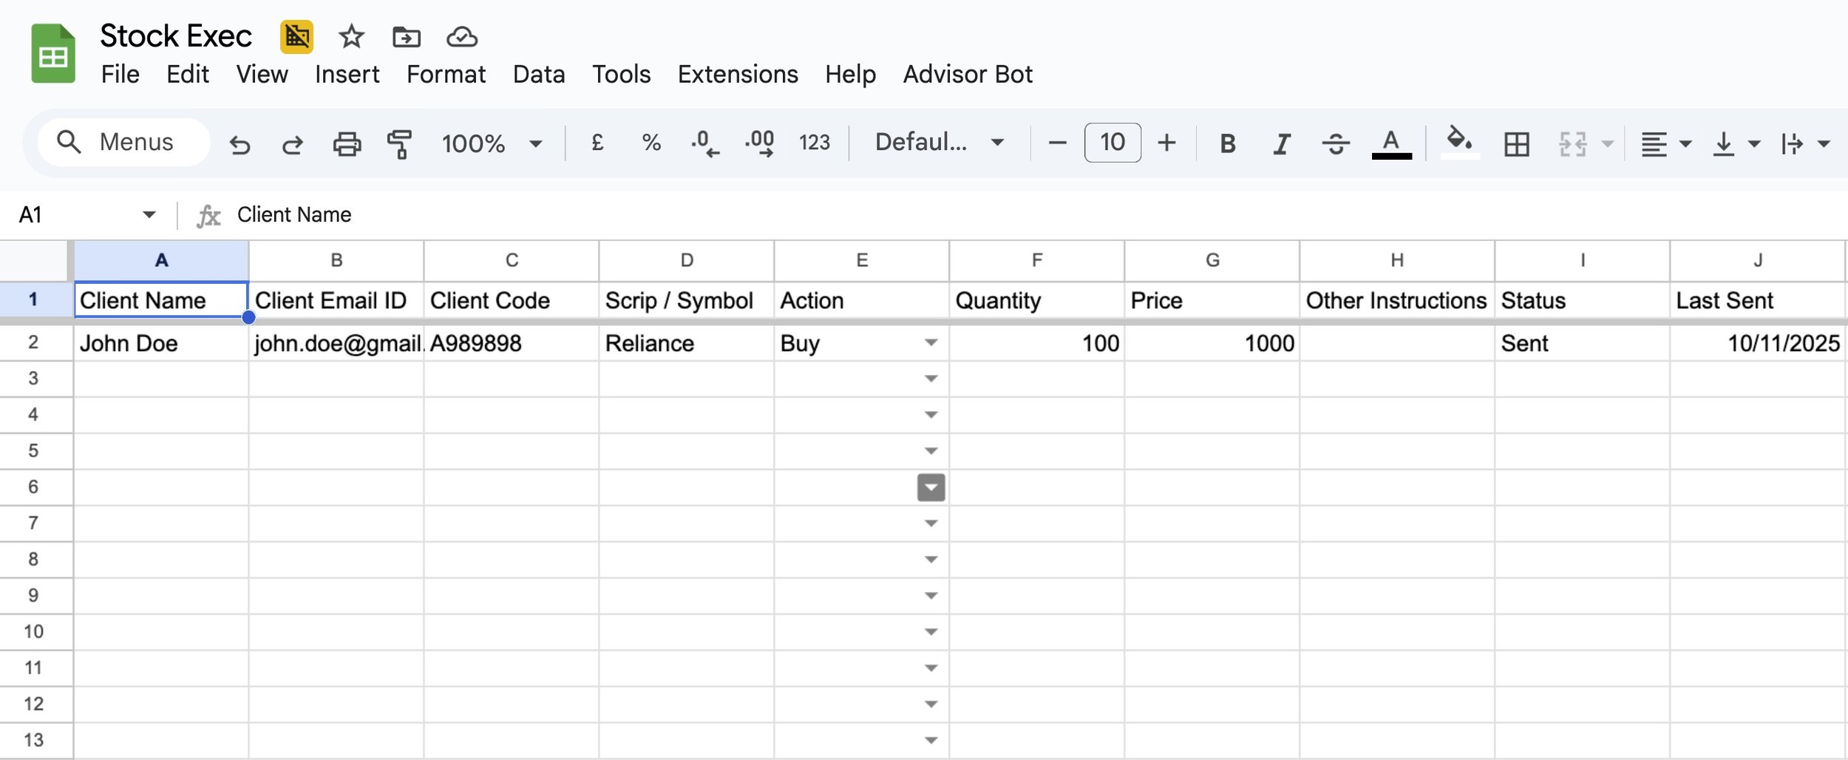Open the Tools menu
This screenshot has width=1848, height=760.
(x=621, y=74)
